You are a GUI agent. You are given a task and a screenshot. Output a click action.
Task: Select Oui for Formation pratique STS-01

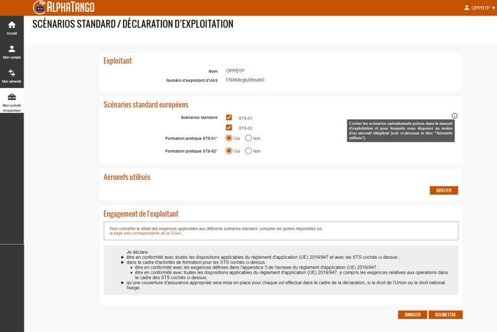(x=229, y=138)
